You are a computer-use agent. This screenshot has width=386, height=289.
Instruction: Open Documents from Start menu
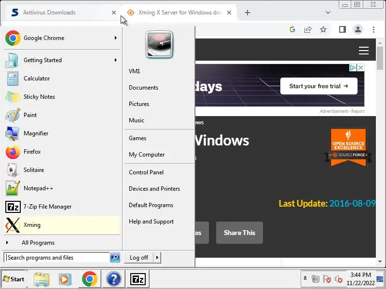pyautogui.click(x=143, y=88)
